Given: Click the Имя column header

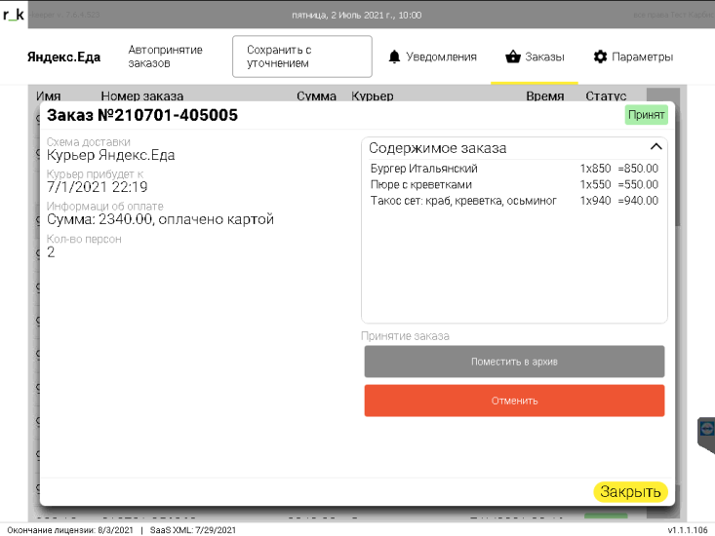Looking at the screenshot, I should 49,96.
